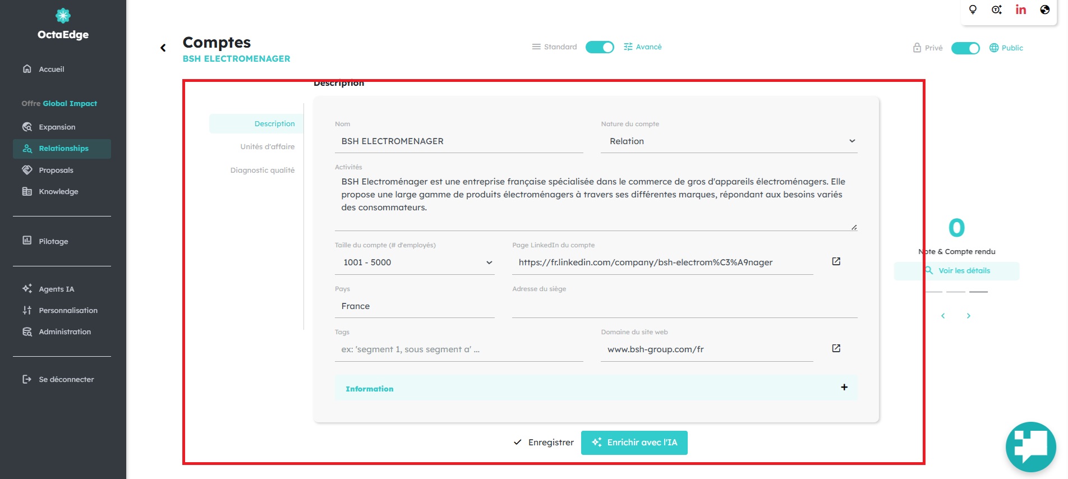Viewport: 1068px width, 479px height.
Task: Open Taille du compte dropdown
Action: click(415, 262)
